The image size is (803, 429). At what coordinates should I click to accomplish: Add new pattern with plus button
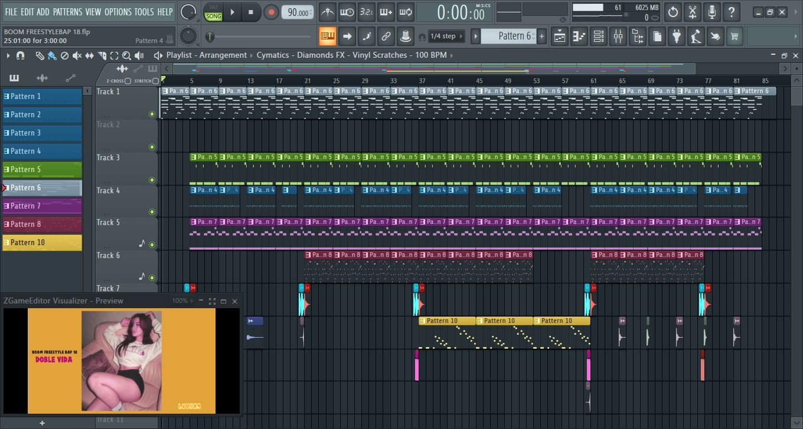(x=541, y=36)
